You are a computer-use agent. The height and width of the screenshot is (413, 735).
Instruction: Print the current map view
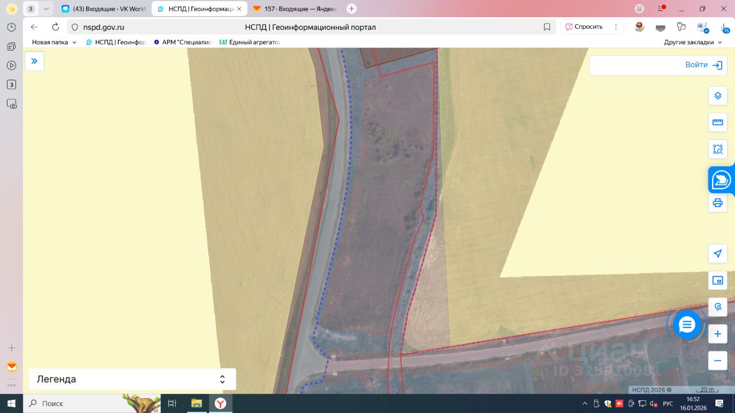pyautogui.click(x=718, y=202)
